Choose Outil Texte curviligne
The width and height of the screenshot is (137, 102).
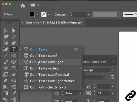(49, 62)
